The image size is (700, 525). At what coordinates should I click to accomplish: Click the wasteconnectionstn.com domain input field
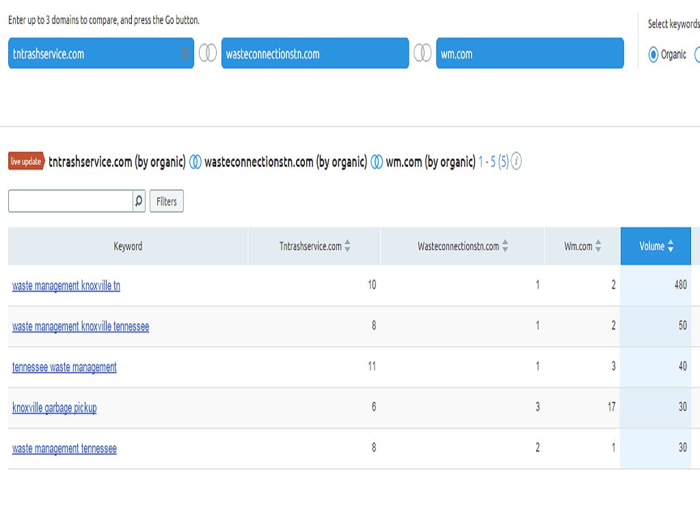pos(314,53)
